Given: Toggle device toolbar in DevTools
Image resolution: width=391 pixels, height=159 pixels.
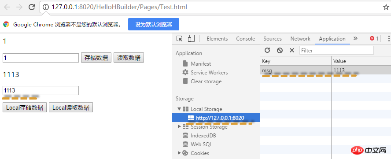Looking at the screenshot, I should pos(191,39).
